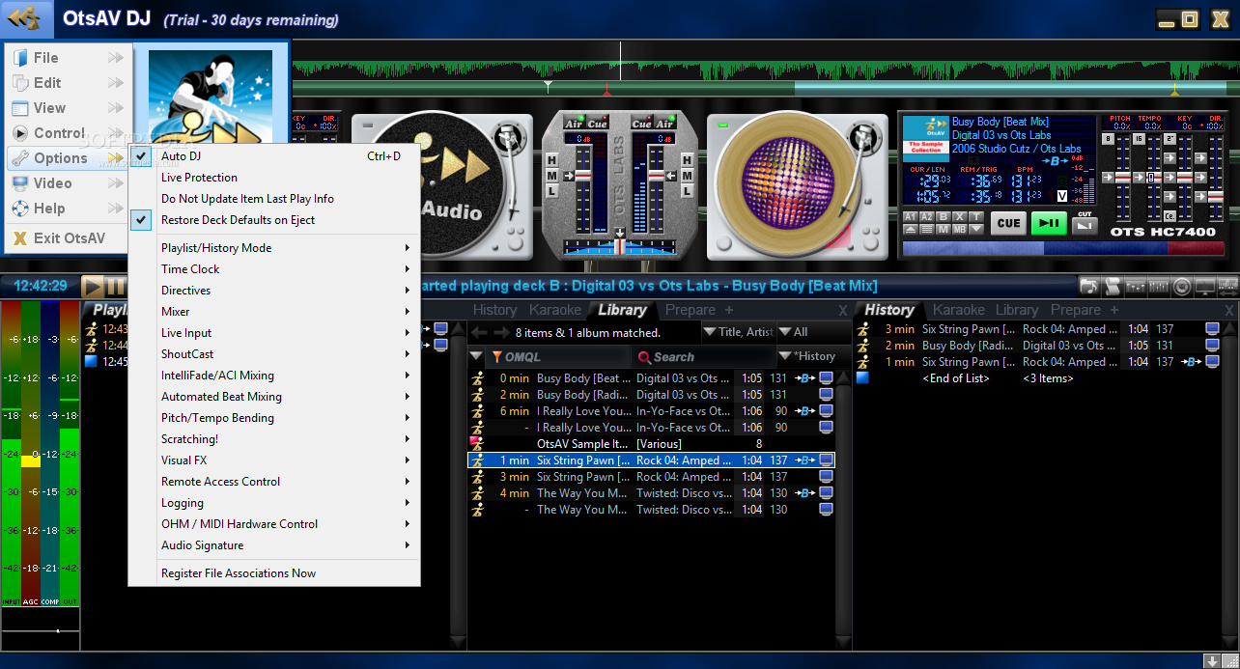Click the Library forward arrow icon
This screenshot has height=669, width=1240.
point(501,332)
